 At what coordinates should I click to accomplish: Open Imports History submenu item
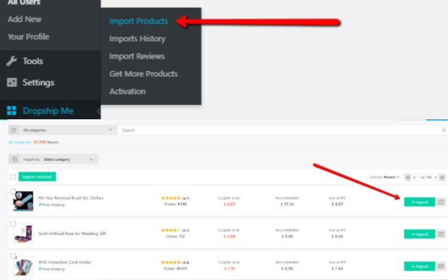[x=137, y=39]
